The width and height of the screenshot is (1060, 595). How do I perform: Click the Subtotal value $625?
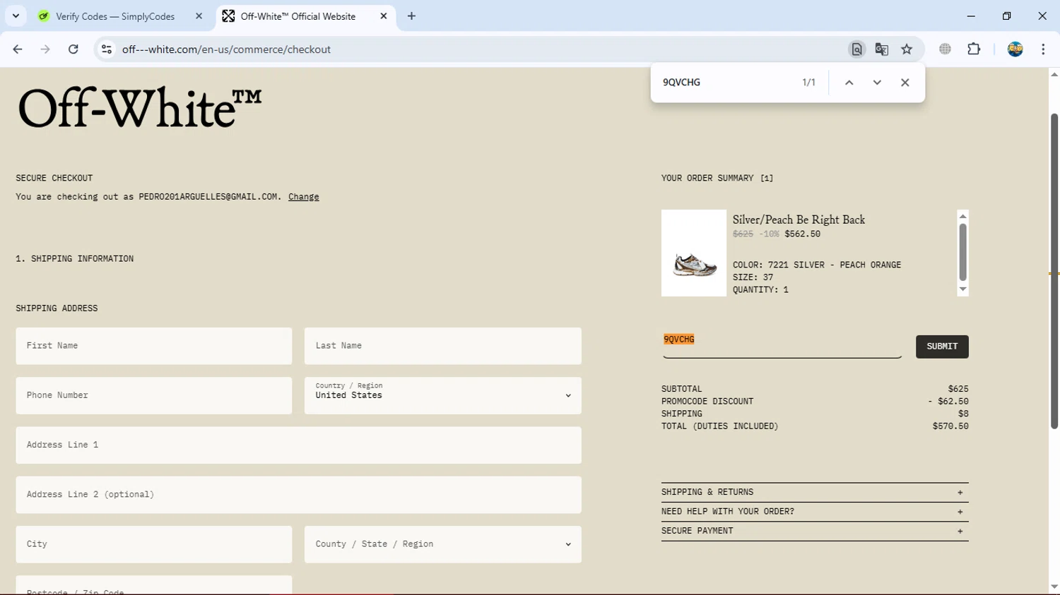click(958, 389)
